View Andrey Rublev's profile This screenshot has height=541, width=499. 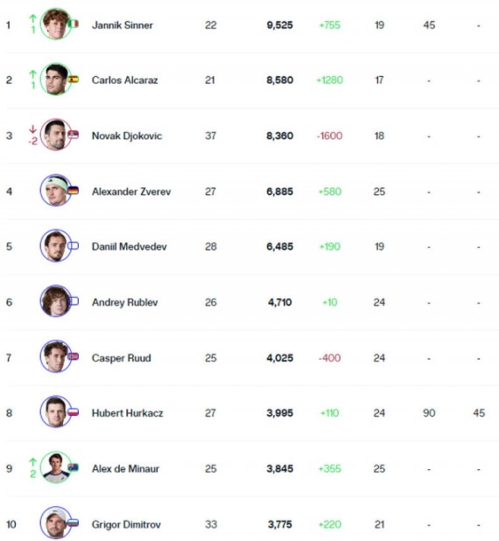(124, 303)
